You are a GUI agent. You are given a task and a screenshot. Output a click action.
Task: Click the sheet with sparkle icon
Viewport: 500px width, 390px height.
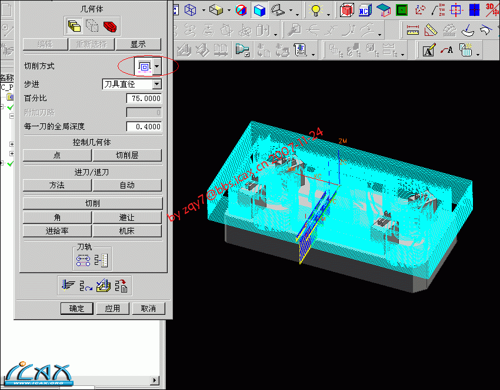pyautogui.click(x=465, y=51)
